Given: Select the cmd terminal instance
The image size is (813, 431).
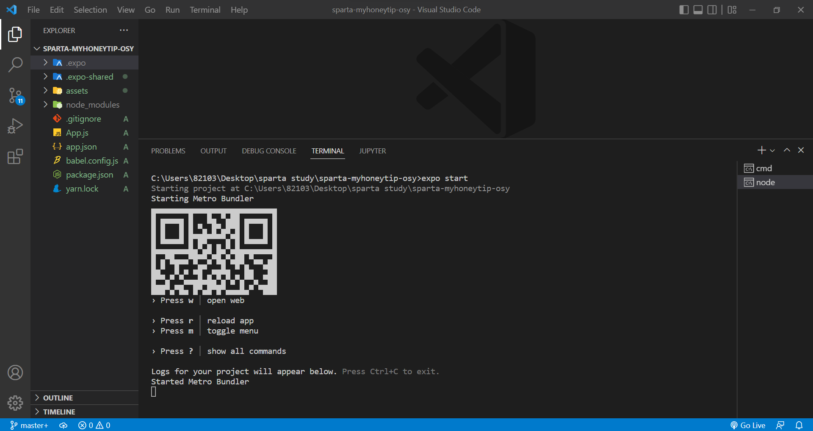Looking at the screenshot, I should click(x=775, y=168).
